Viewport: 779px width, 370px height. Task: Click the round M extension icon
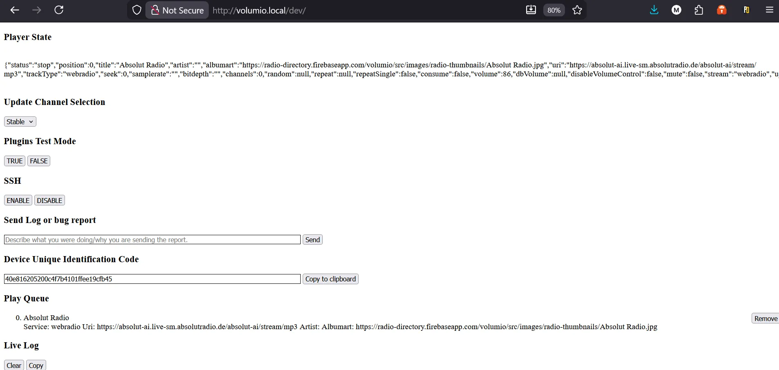pyautogui.click(x=676, y=10)
